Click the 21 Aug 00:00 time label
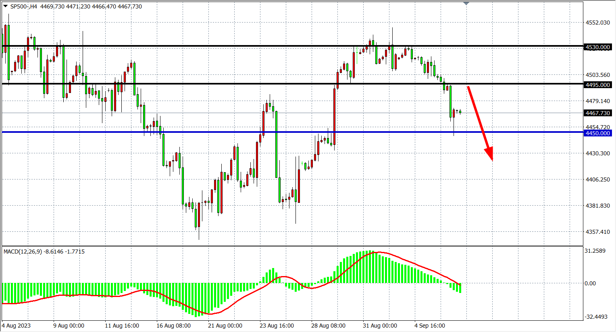Viewport: 616px width, 332px height. (225, 326)
